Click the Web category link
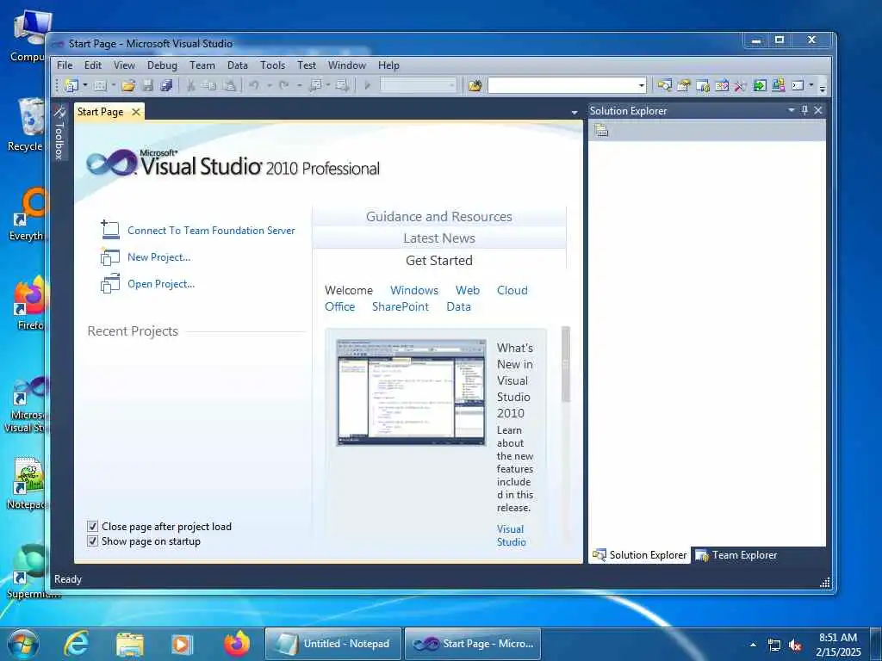Screen dimensions: 882x661 point(468,291)
